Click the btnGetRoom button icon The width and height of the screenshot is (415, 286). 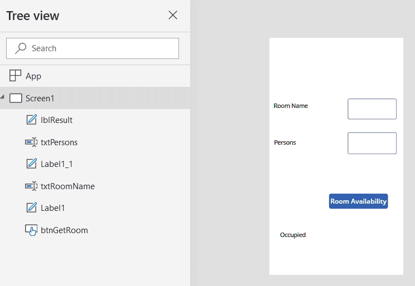pyautogui.click(x=31, y=230)
